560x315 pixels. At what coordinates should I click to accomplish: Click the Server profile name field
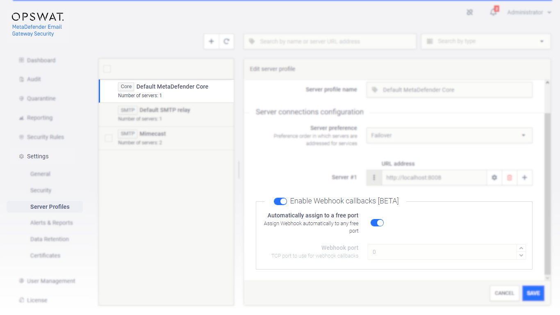[x=449, y=90]
